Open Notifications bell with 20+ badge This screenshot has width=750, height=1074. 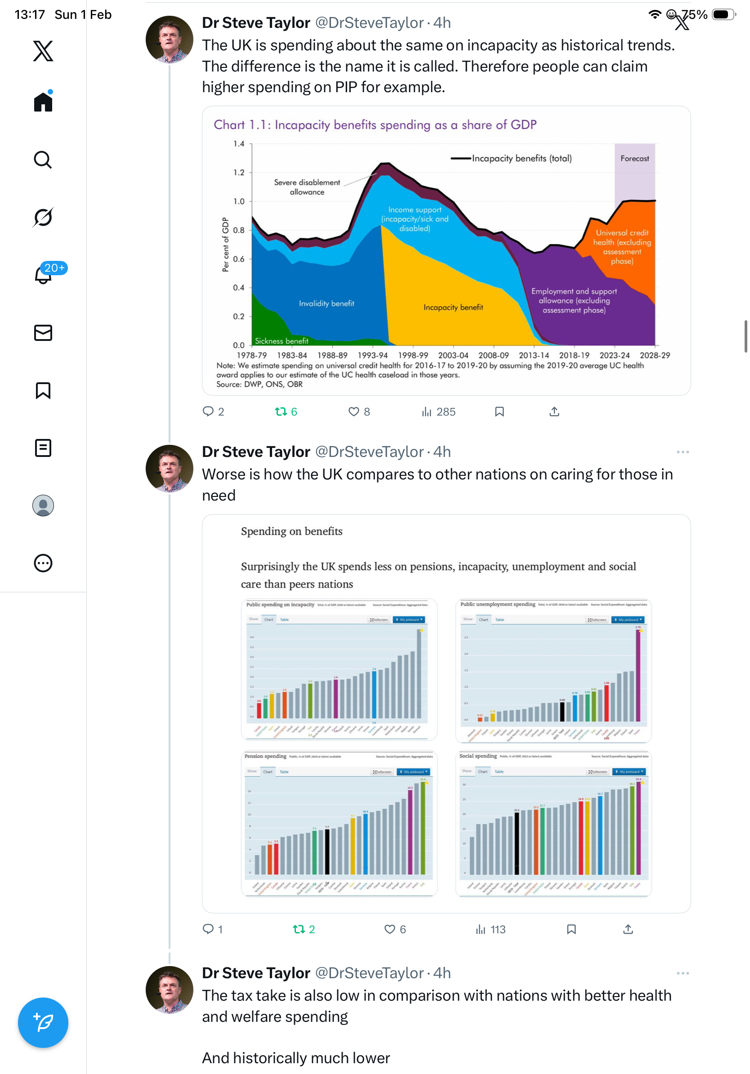pos(43,275)
